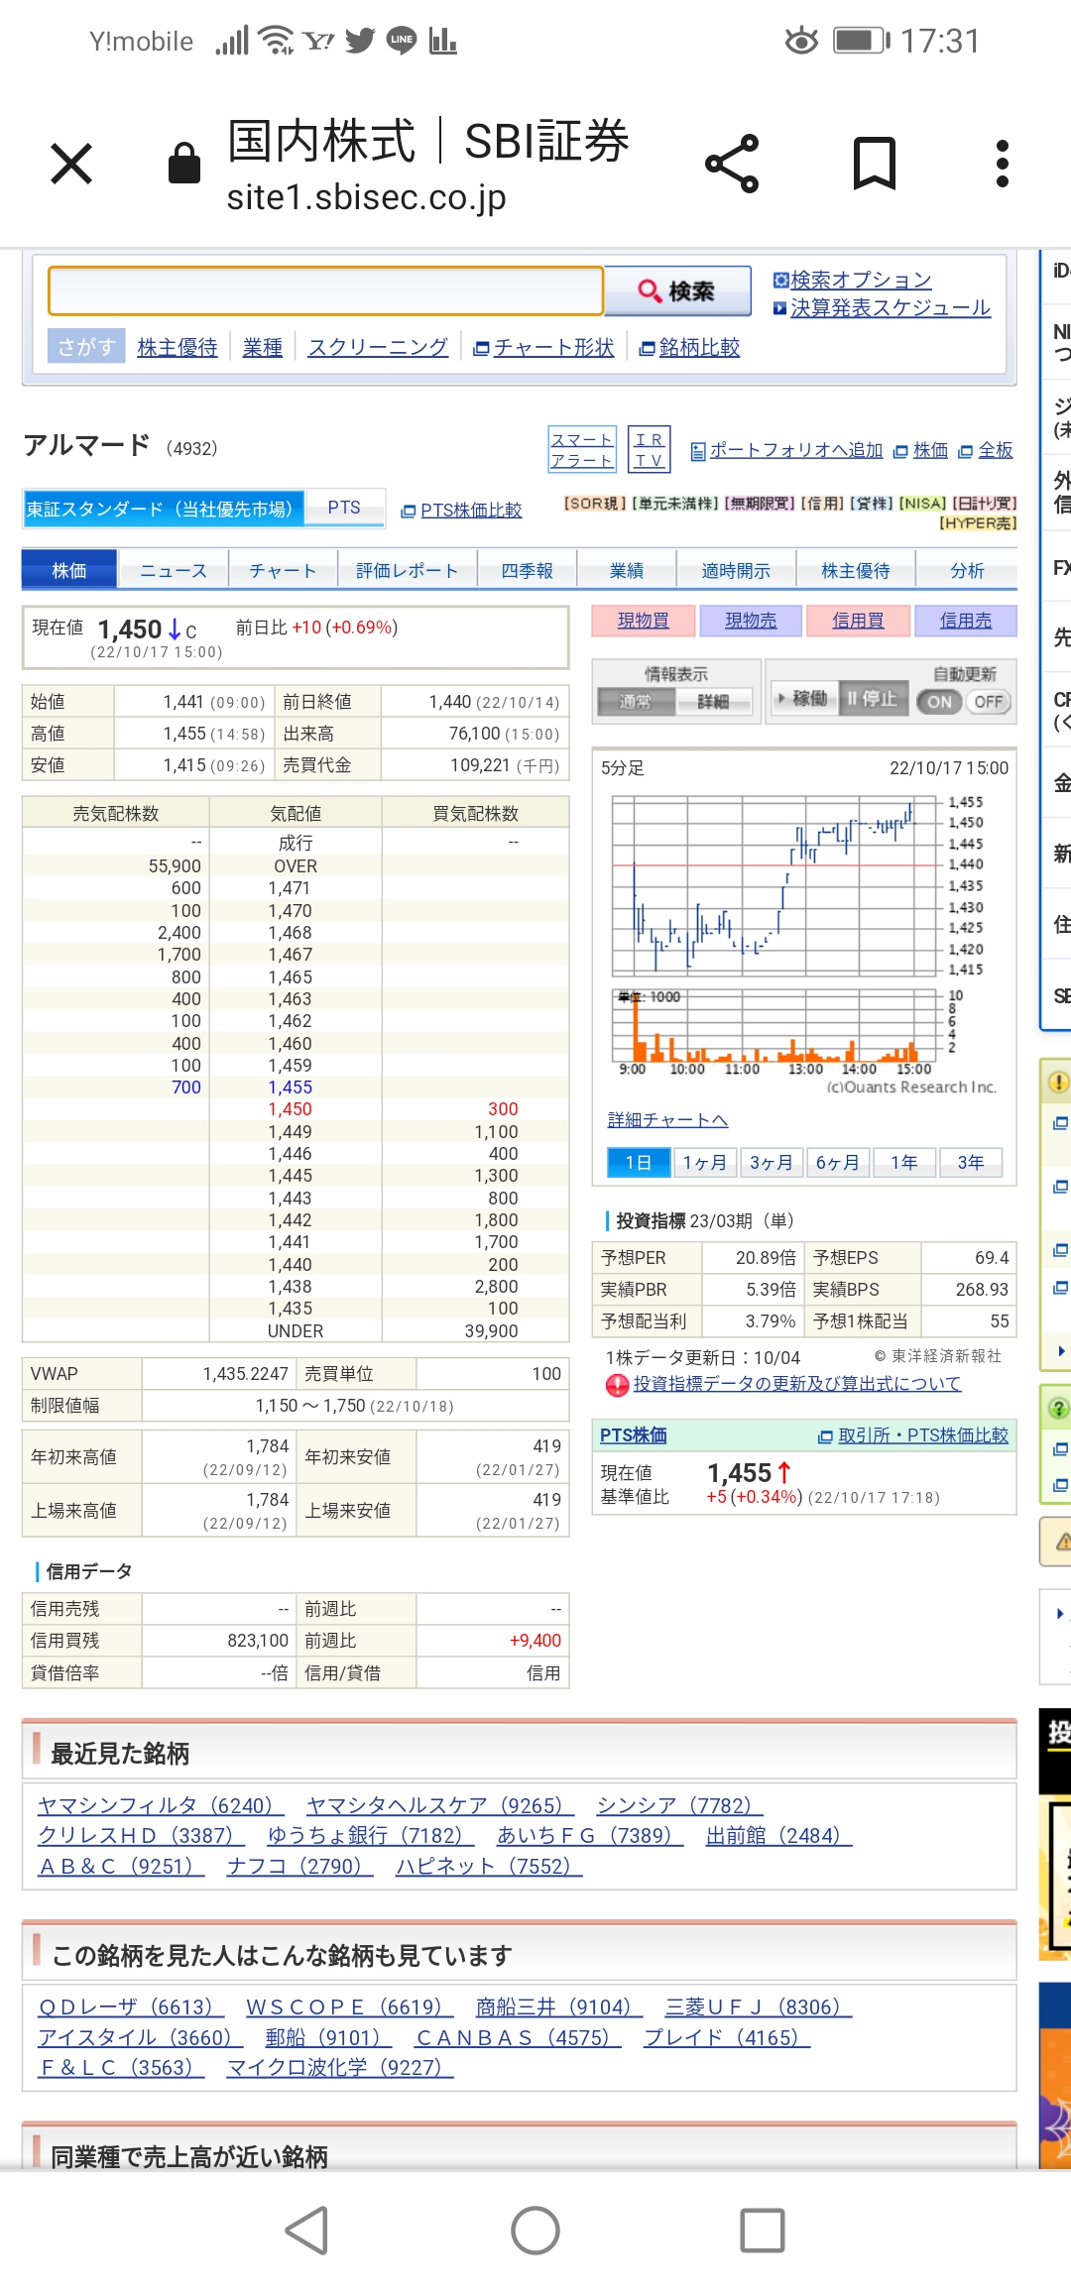Select 詳細 information display mode

[x=713, y=702]
